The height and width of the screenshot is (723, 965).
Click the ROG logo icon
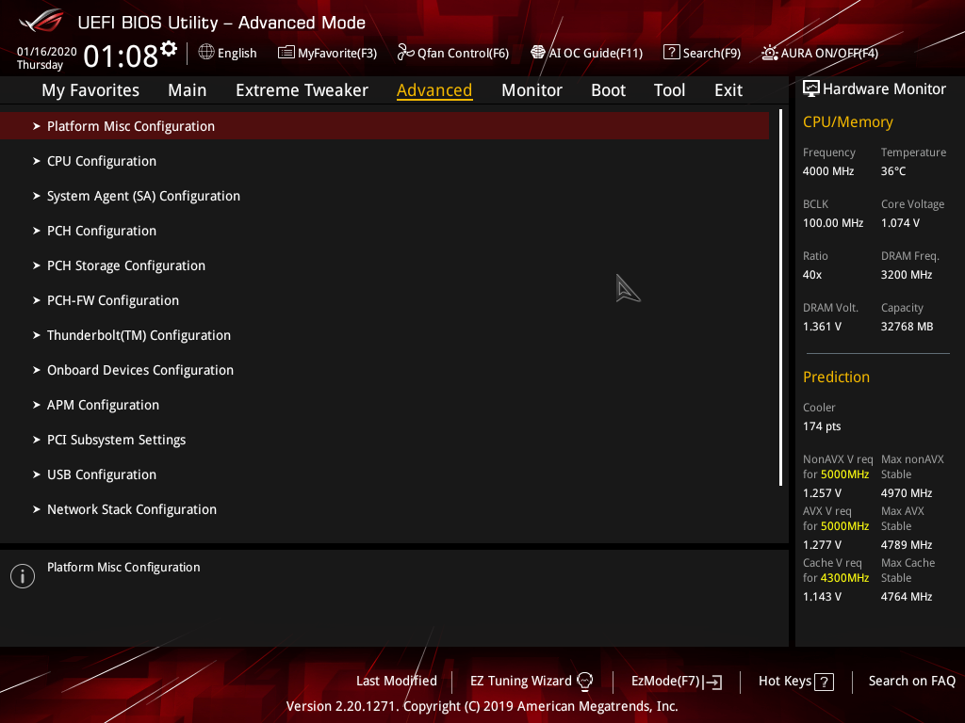[41, 22]
